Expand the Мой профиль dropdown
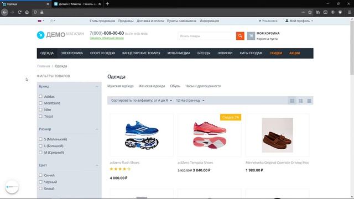This screenshot has height=199, width=354. 299,21
